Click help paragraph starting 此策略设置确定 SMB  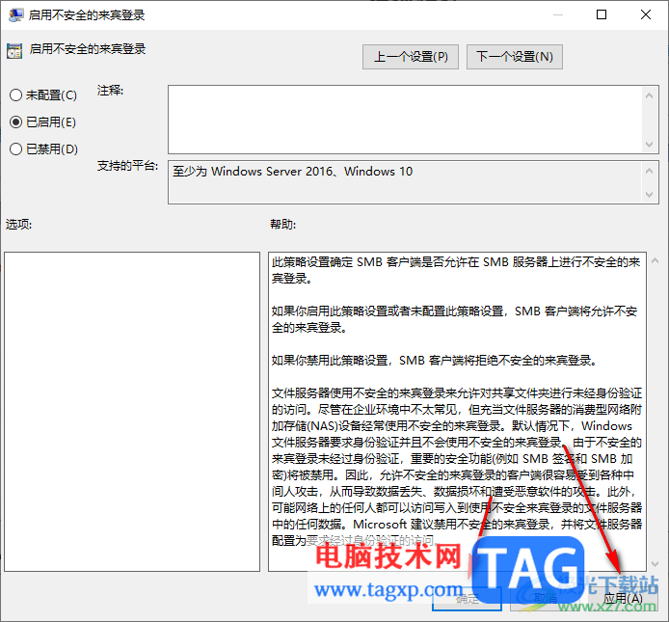[x=456, y=270]
